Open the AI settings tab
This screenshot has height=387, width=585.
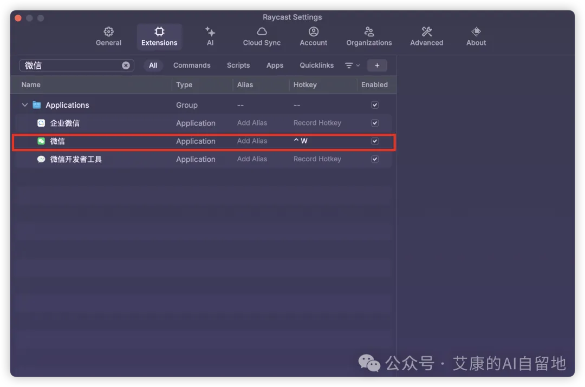point(210,37)
